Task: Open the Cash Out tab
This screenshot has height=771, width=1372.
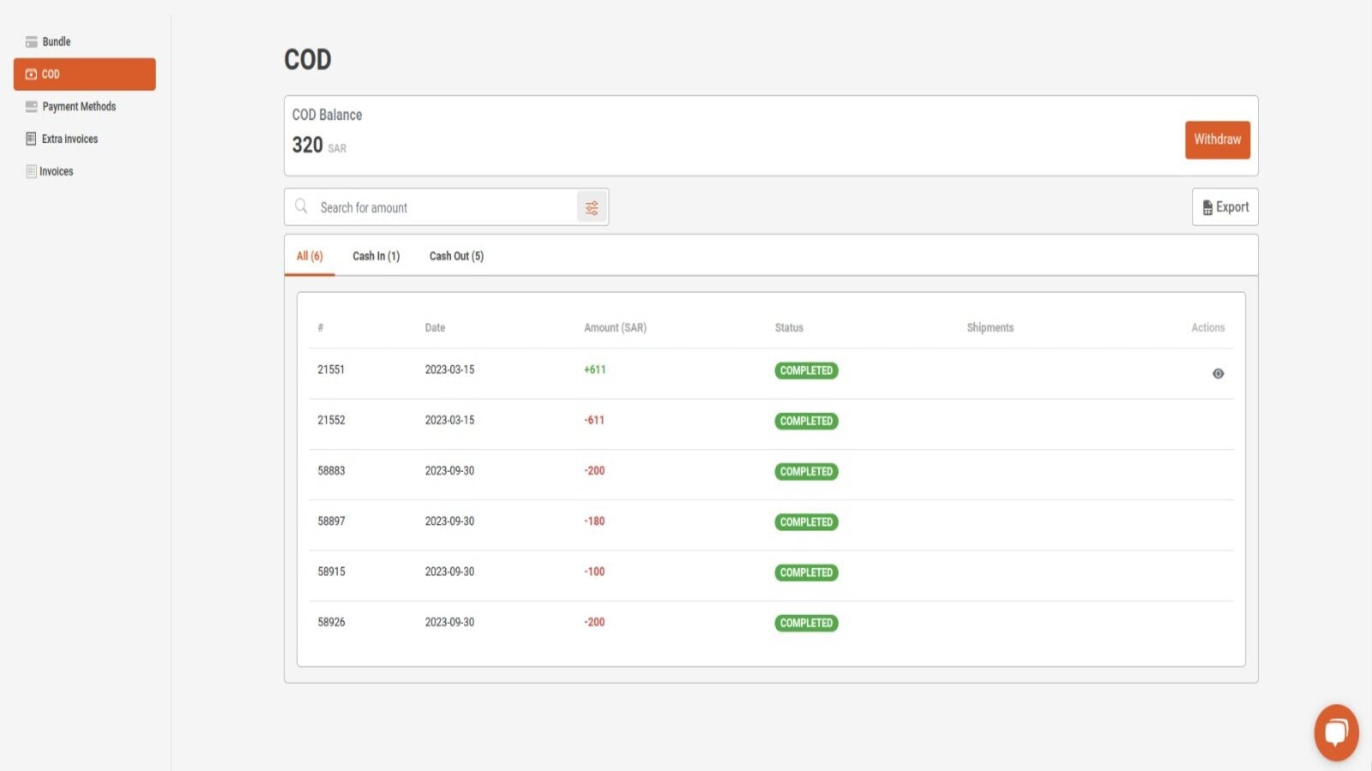Action: pyautogui.click(x=456, y=255)
